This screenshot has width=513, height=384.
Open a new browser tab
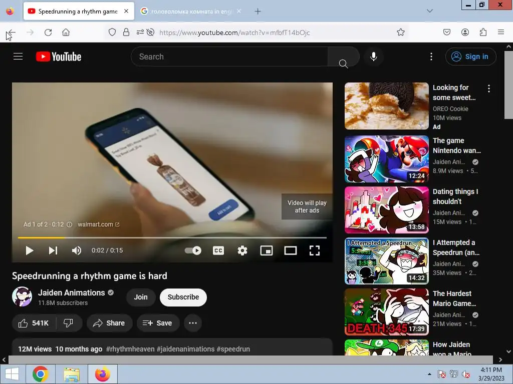pos(258,11)
